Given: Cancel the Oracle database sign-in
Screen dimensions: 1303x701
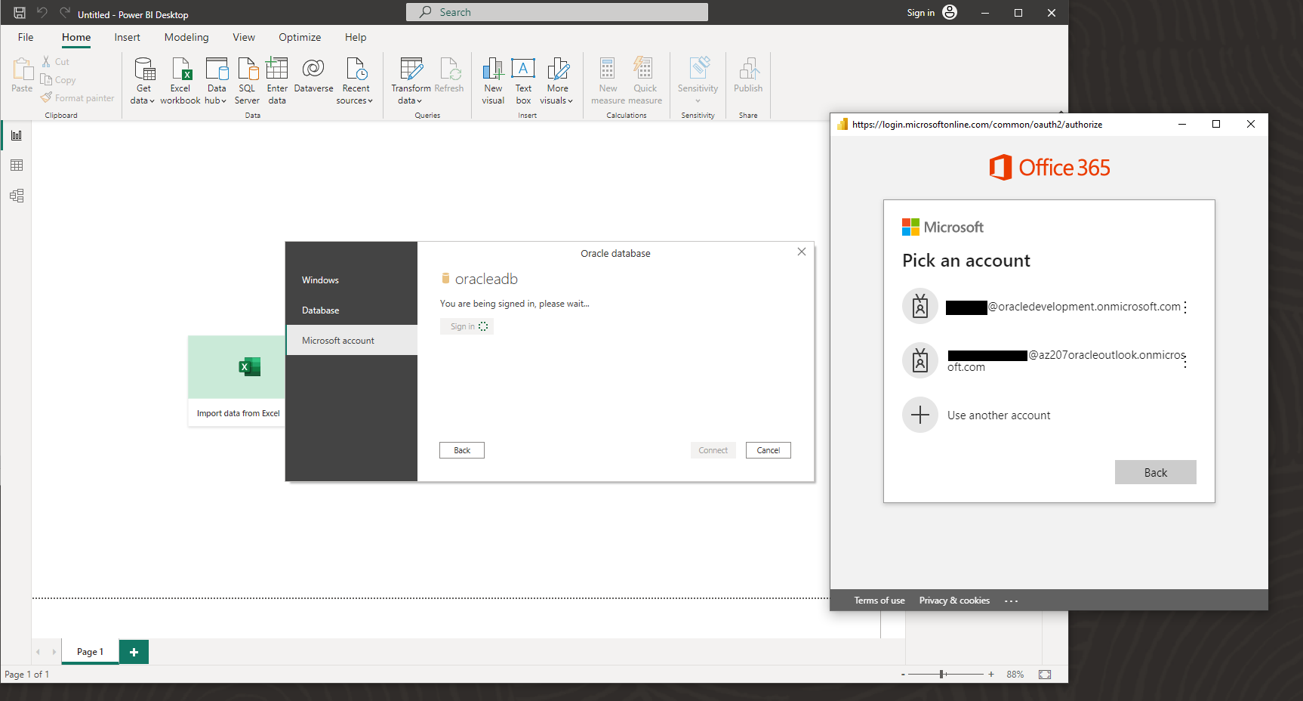Looking at the screenshot, I should (768, 449).
